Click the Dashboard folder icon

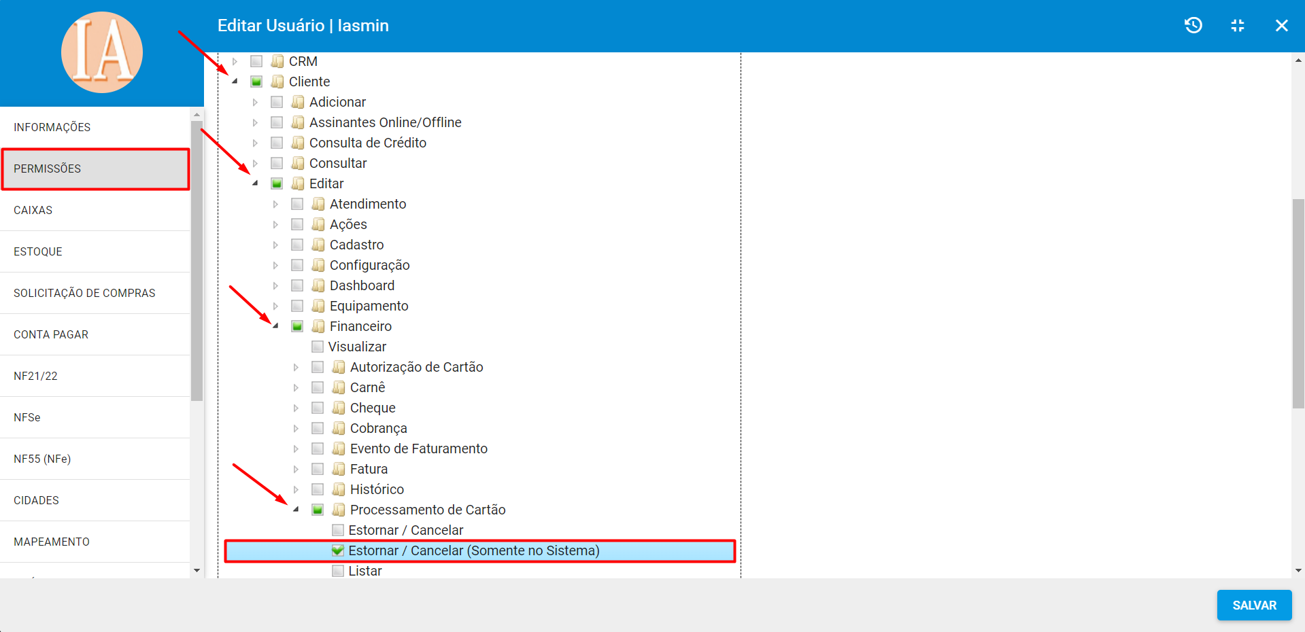point(318,285)
